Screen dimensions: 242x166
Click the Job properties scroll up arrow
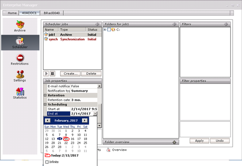click(99, 86)
